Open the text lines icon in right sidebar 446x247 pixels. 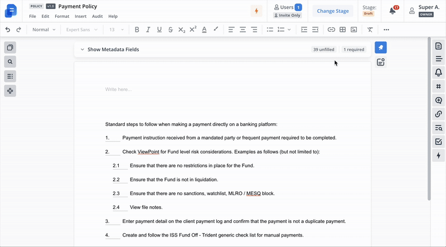438,59
